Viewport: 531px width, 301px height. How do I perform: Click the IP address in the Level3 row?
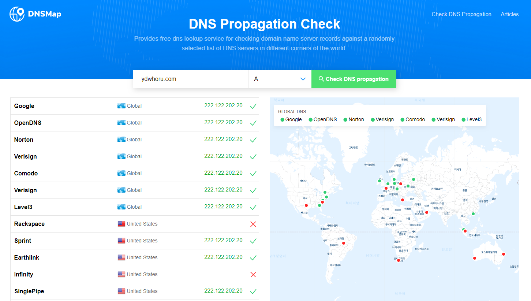(x=223, y=207)
